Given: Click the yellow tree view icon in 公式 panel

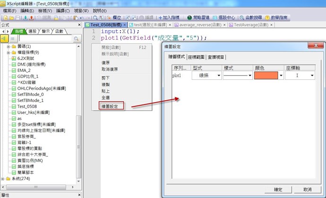Looking at the screenshot, I should point(4,39).
